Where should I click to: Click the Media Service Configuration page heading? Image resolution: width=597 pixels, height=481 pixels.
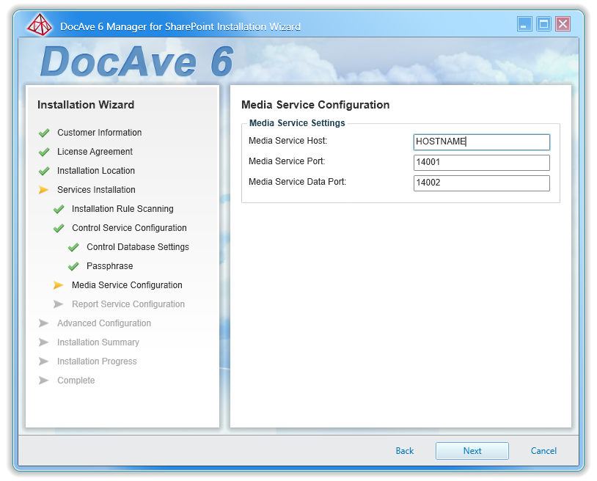pyautogui.click(x=315, y=105)
